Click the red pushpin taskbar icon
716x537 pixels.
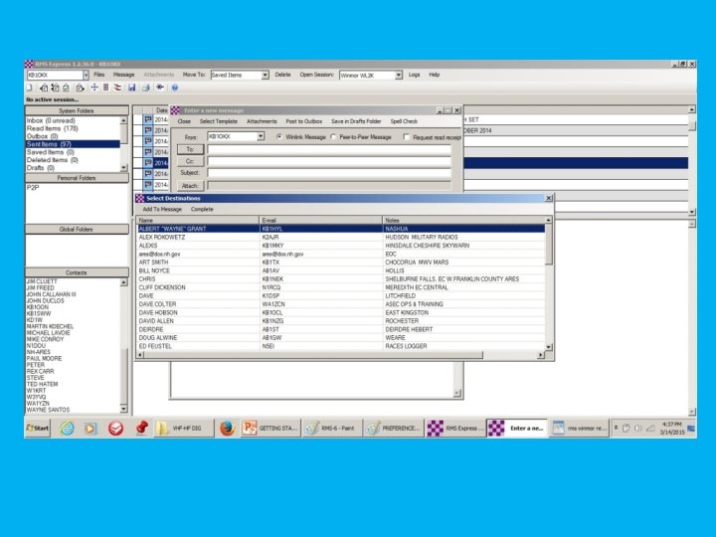click(141, 429)
